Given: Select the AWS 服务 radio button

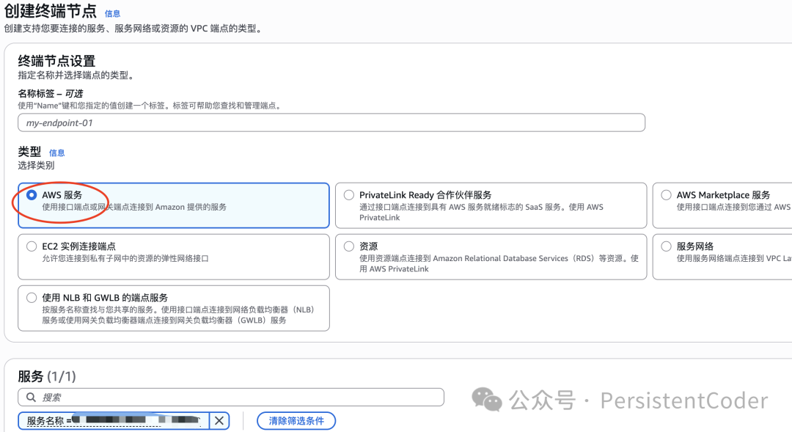Looking at the screenshot, I should pyautogui.click(x=32, y=195).
